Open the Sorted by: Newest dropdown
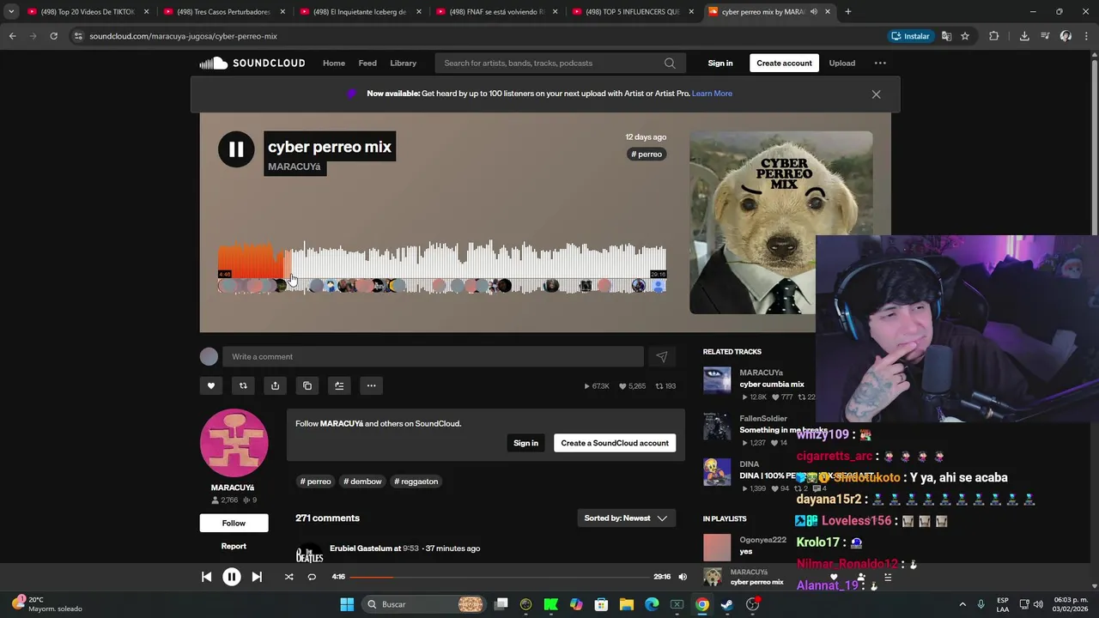Viewport: 1099px width, 618px height. 626,518
